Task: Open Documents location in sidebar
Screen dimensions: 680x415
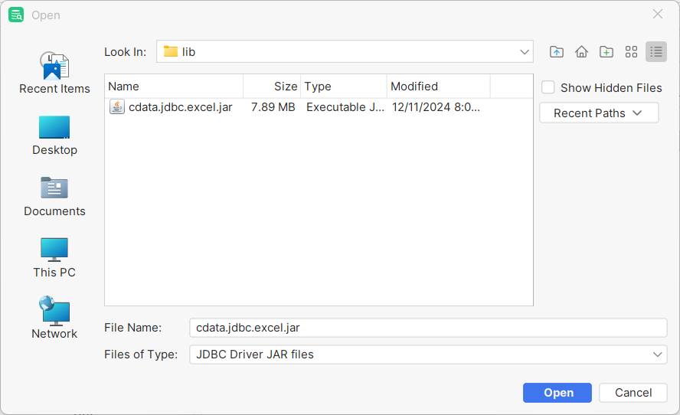Action: (x=54, y=196)
